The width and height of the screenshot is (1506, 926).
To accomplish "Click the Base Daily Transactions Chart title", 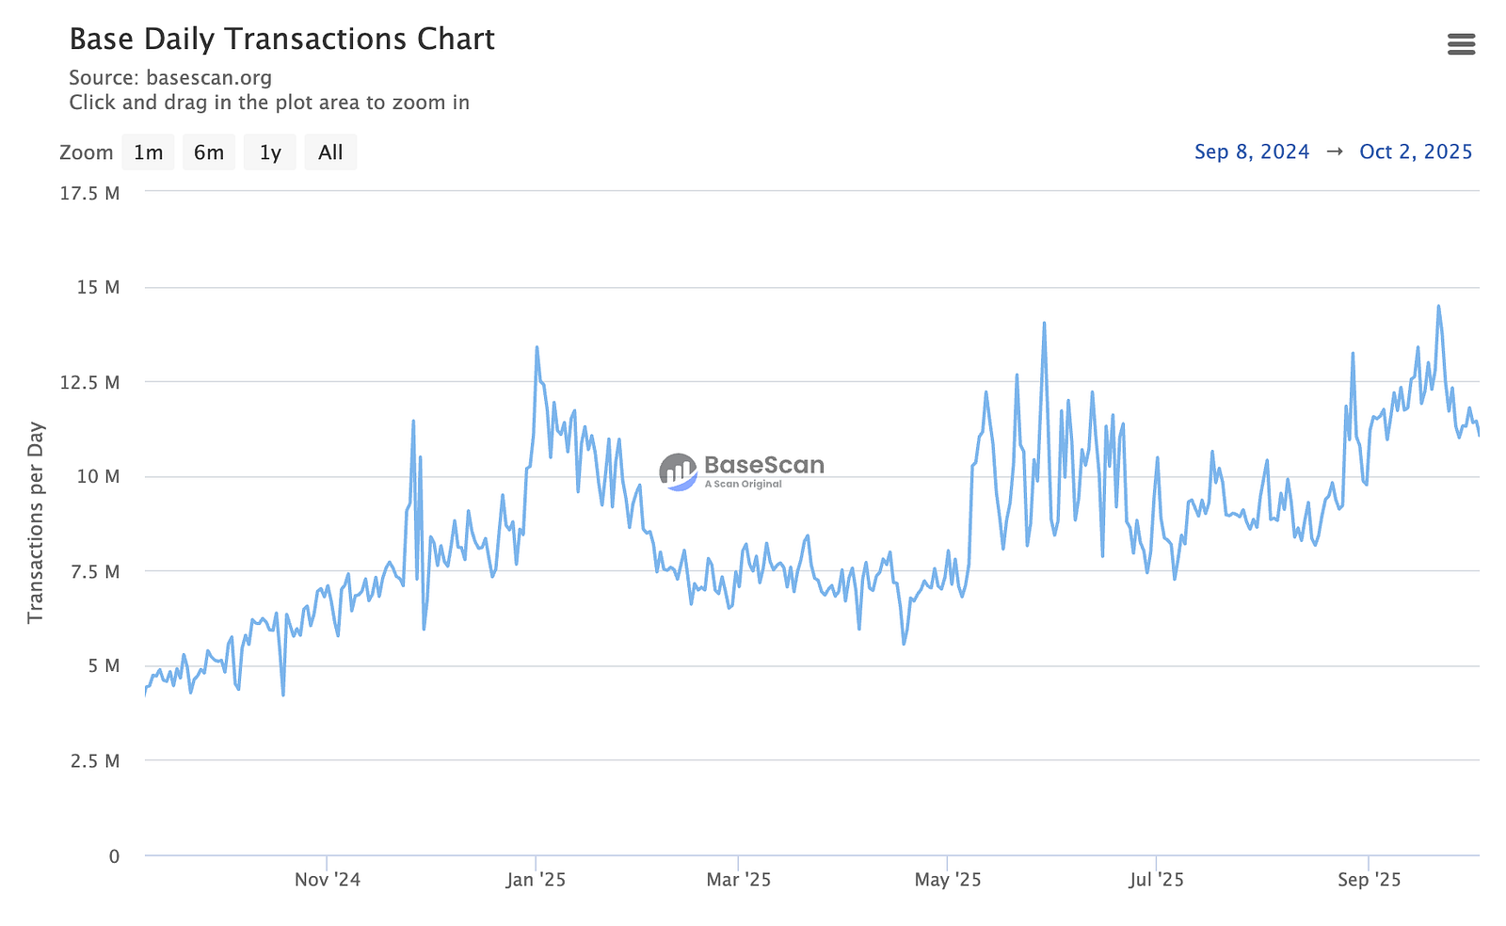I will [281, 40].
